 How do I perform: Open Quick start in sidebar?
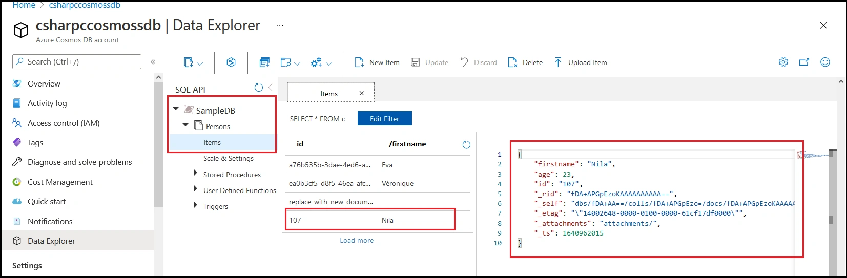[x=47, y=201]
